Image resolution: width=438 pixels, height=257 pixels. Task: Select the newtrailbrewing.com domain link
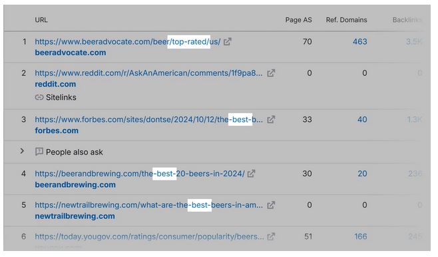(x=75, y=216)
